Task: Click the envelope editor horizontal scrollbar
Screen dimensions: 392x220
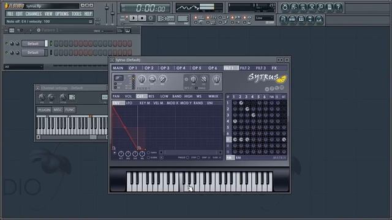Action: coord(190,152)
